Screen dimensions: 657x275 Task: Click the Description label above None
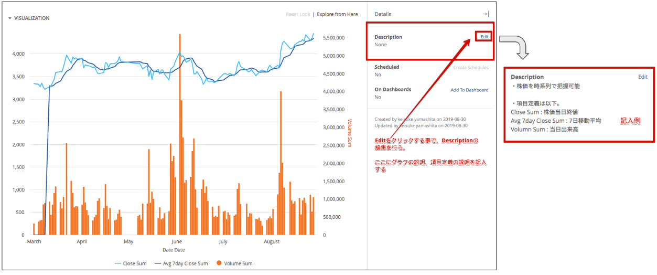(389, 37)
